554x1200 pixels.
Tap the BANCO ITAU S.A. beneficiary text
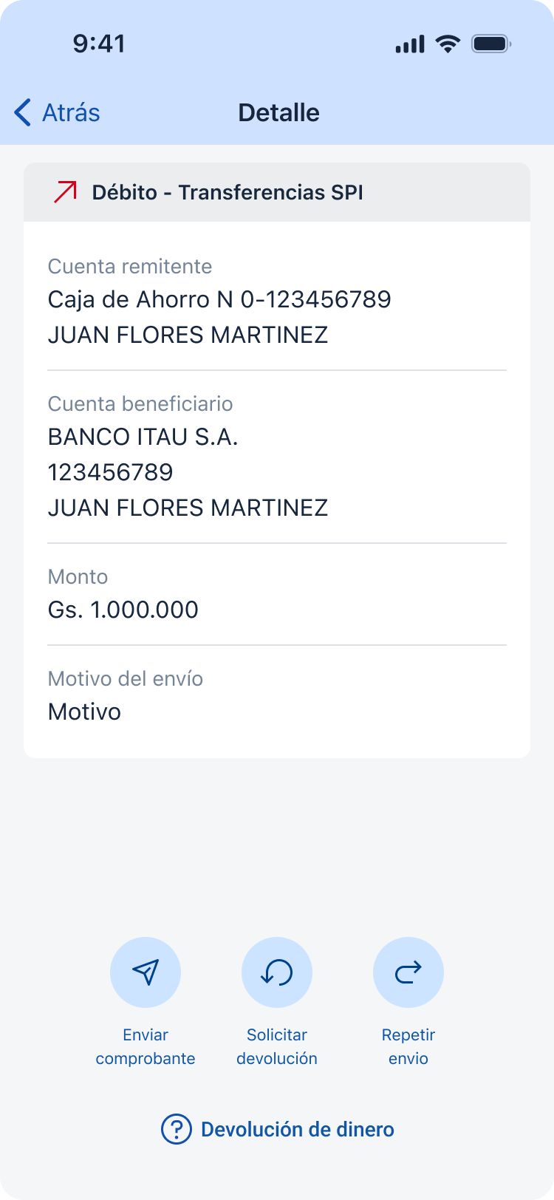143,437
